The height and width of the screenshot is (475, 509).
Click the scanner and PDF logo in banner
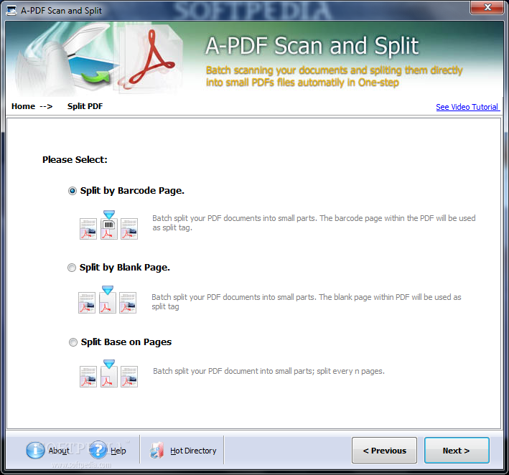tap(98, 58)
